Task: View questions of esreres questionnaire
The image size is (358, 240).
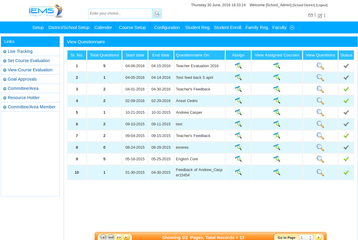Action: click(320, 147)
